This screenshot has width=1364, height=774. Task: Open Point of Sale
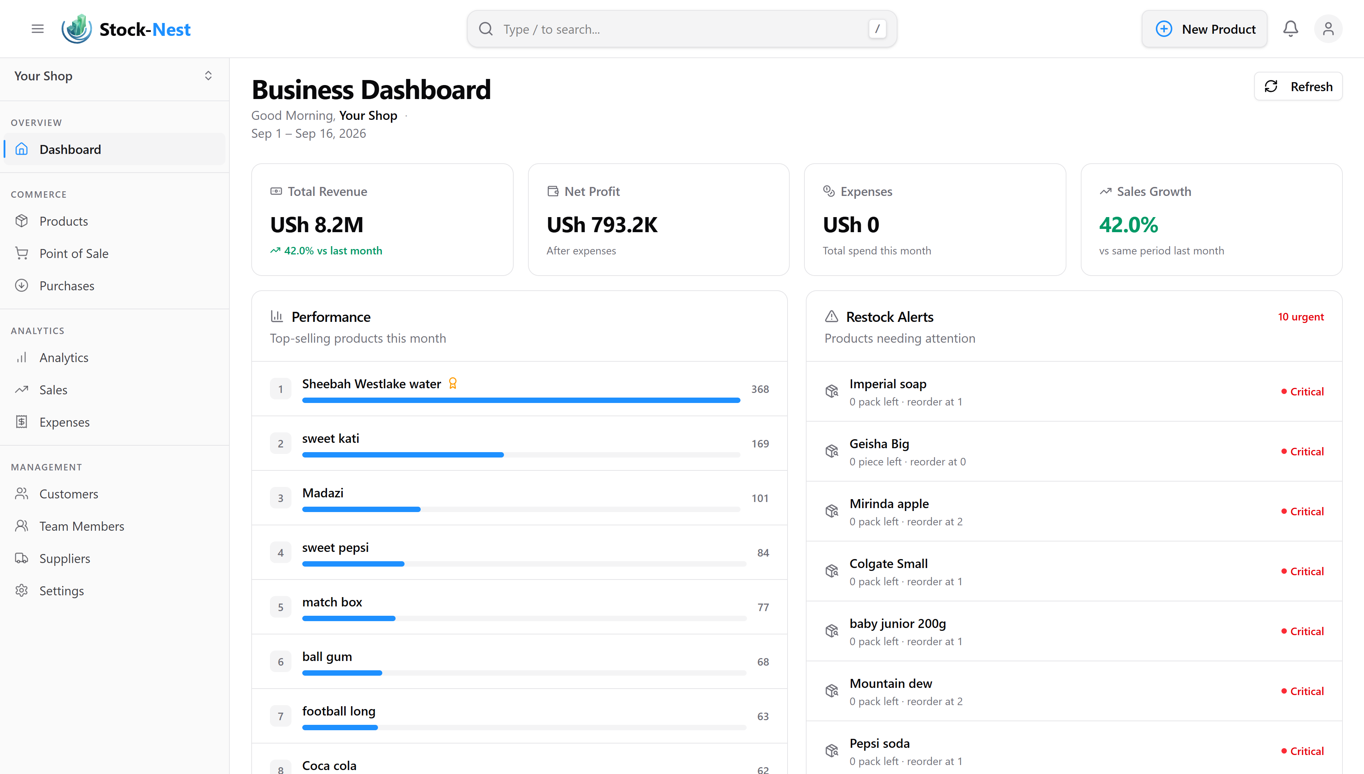(x=115, y=254)
